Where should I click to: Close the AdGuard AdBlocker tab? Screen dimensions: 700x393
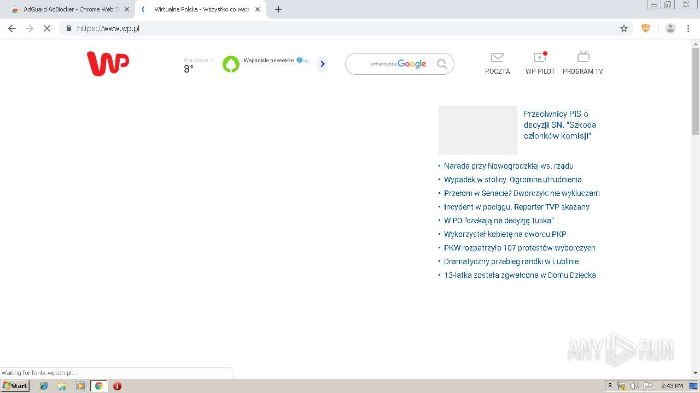tap(127, 9)
